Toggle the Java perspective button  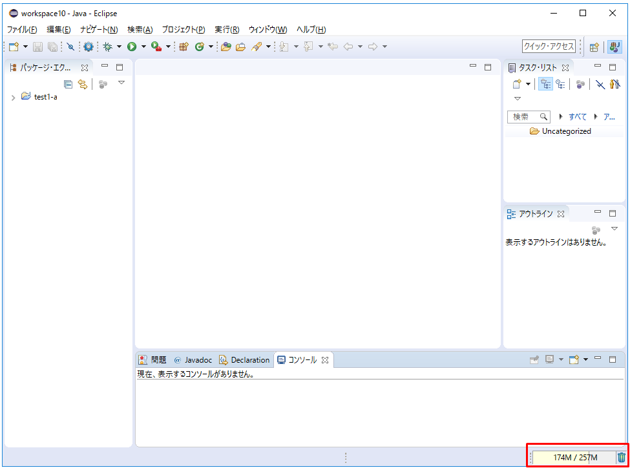[614, 47]
